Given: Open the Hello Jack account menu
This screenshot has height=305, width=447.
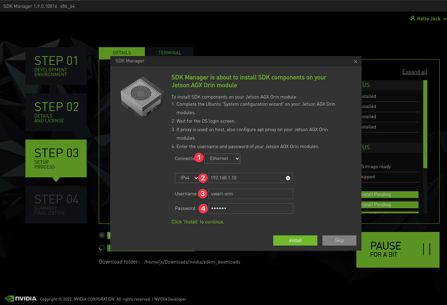Looking at the screenshot, I should click(x=428, y=19).
